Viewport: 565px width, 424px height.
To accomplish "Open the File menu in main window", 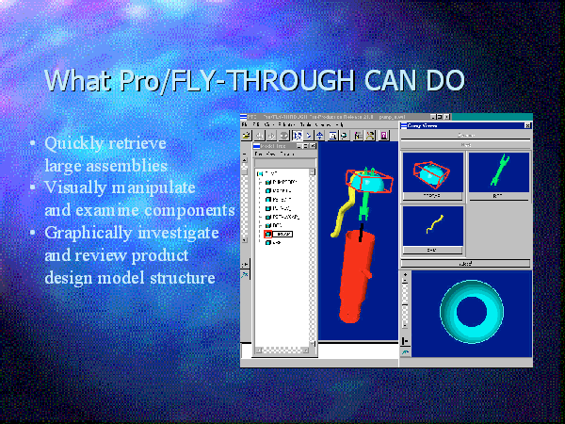I will point(244,124).
